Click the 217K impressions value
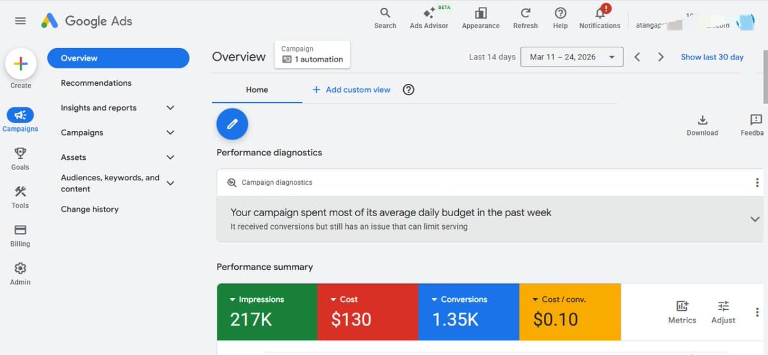The image size is (768, 355). point(251,319)
